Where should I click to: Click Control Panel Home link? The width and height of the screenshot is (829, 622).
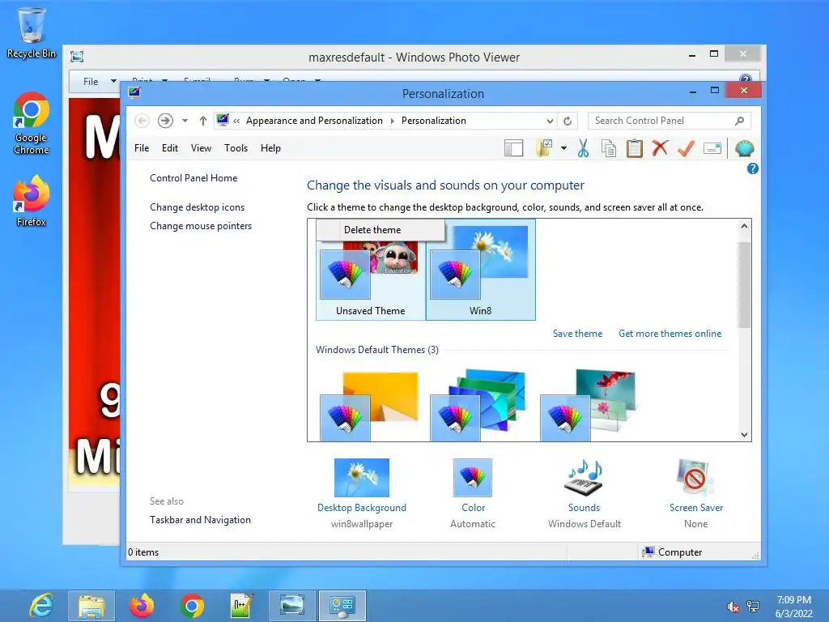pyautogui.click(x=193, y=178)
